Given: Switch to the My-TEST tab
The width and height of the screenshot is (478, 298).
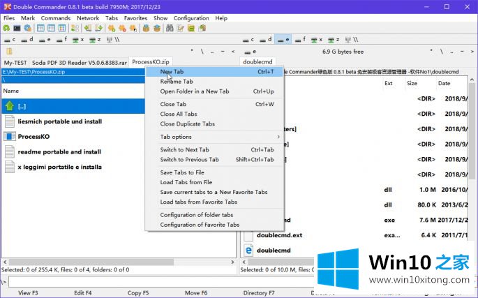Looking at the screenshot, I should pos(15,63).
